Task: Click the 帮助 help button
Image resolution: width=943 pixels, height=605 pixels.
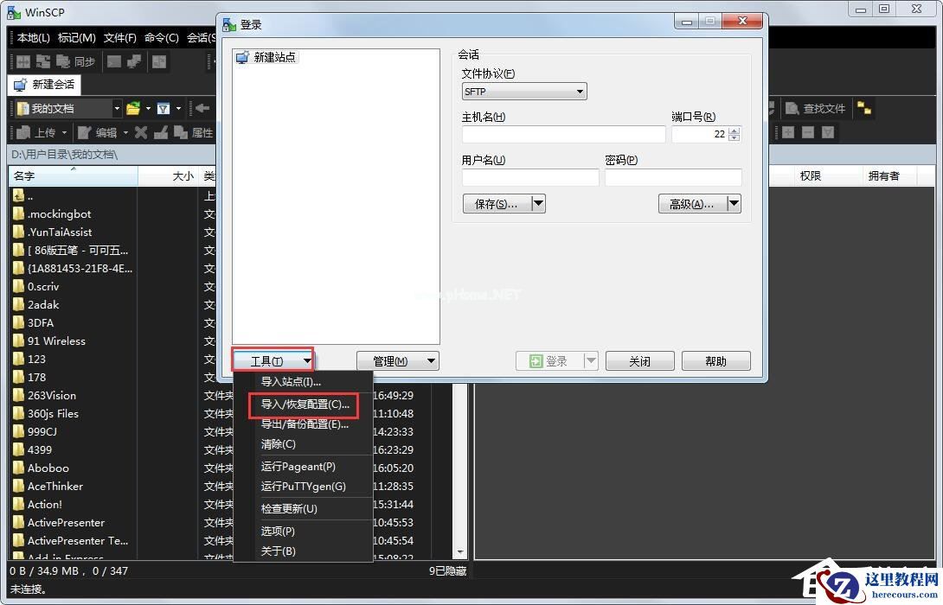Action: pos(715,360)
